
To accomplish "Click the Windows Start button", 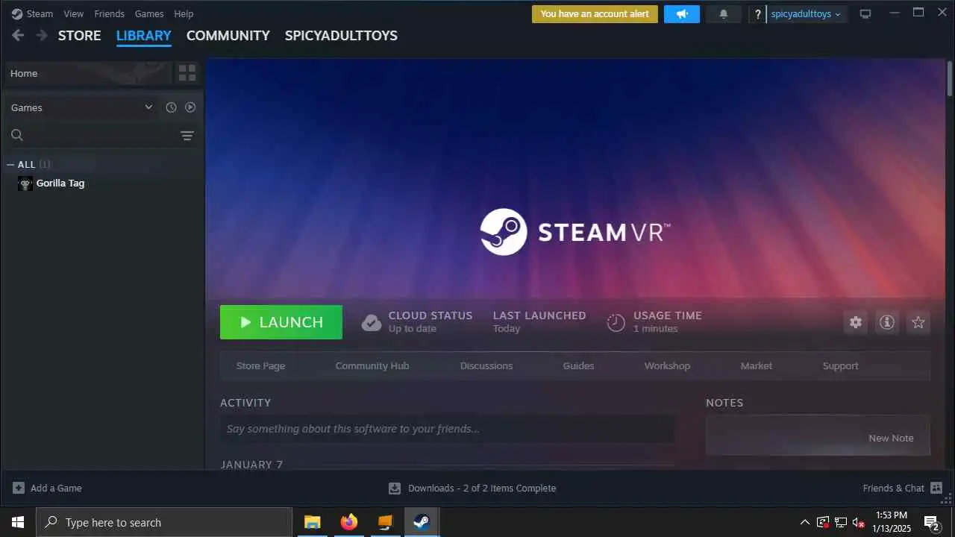I will coord(18,522).
